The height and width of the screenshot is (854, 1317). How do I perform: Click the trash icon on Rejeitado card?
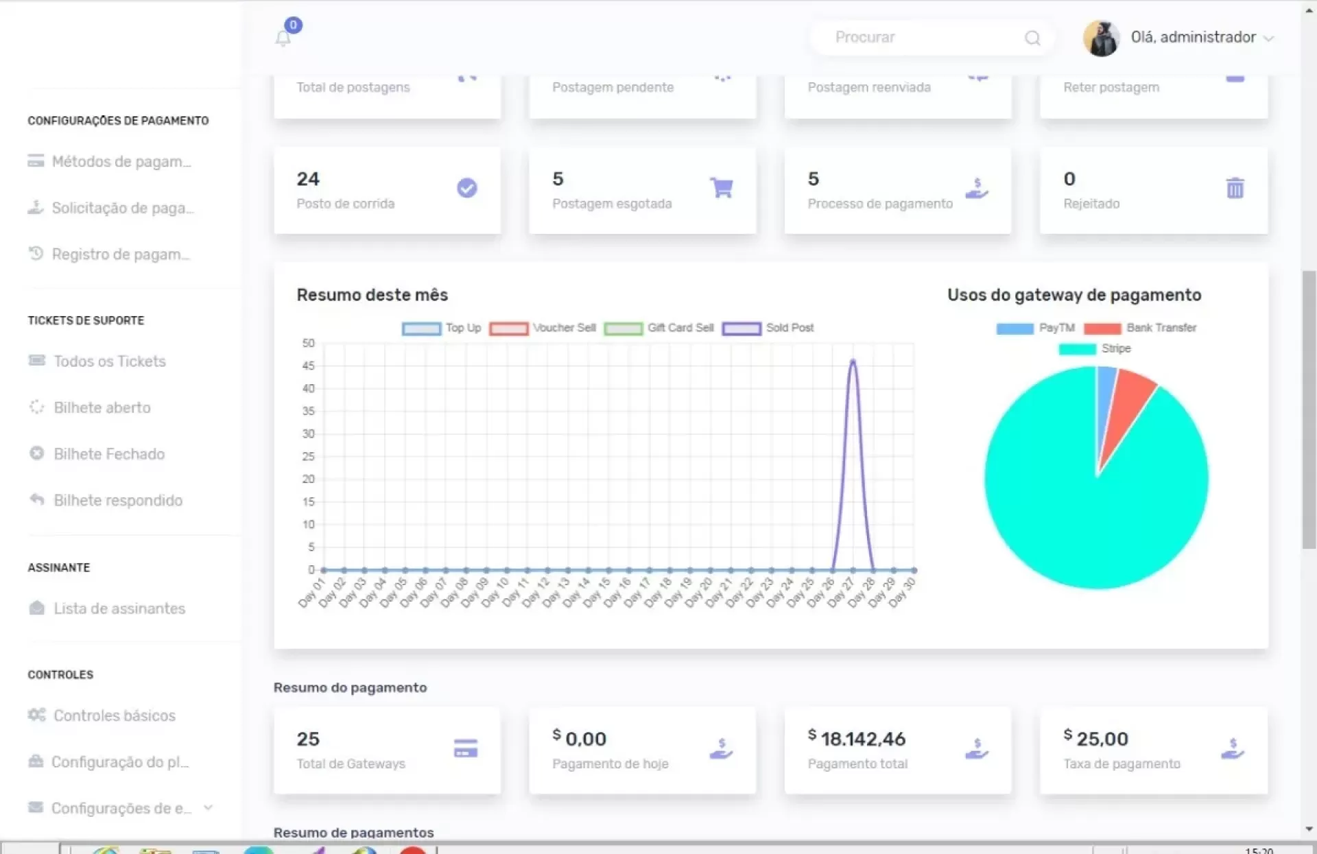[1235, 188]
